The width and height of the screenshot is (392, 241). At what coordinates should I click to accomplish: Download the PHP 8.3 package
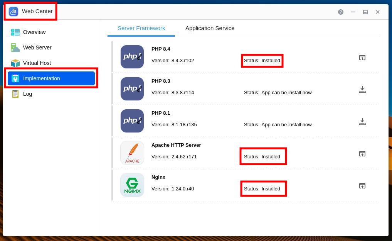tap(362, 89)
